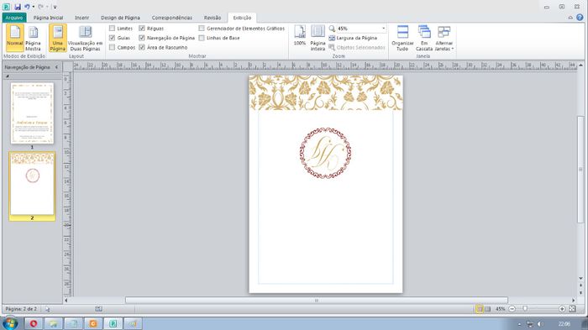588x330 pixels.
Task: Select two-page spread icon in status bar
Action: click(x=487, y=309)
